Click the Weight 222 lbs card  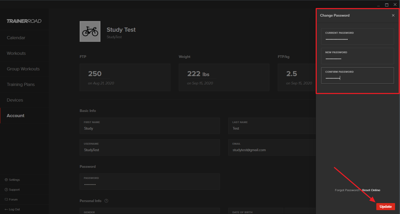pyautogui.click(x=224, y=77)
